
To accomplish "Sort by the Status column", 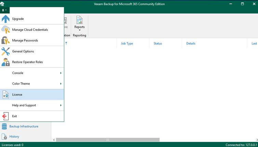I will tap(158, 44).
